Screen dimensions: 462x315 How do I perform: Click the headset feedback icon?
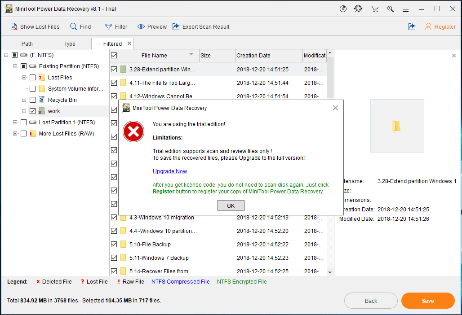[x=358, y=9]
